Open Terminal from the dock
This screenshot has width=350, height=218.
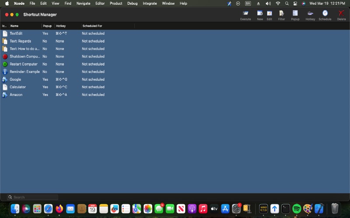click(x=286, y=209)
